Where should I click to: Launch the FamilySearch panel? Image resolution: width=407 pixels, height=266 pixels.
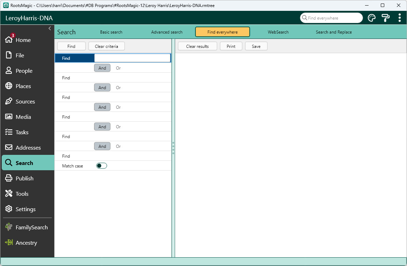click(28, 227)
